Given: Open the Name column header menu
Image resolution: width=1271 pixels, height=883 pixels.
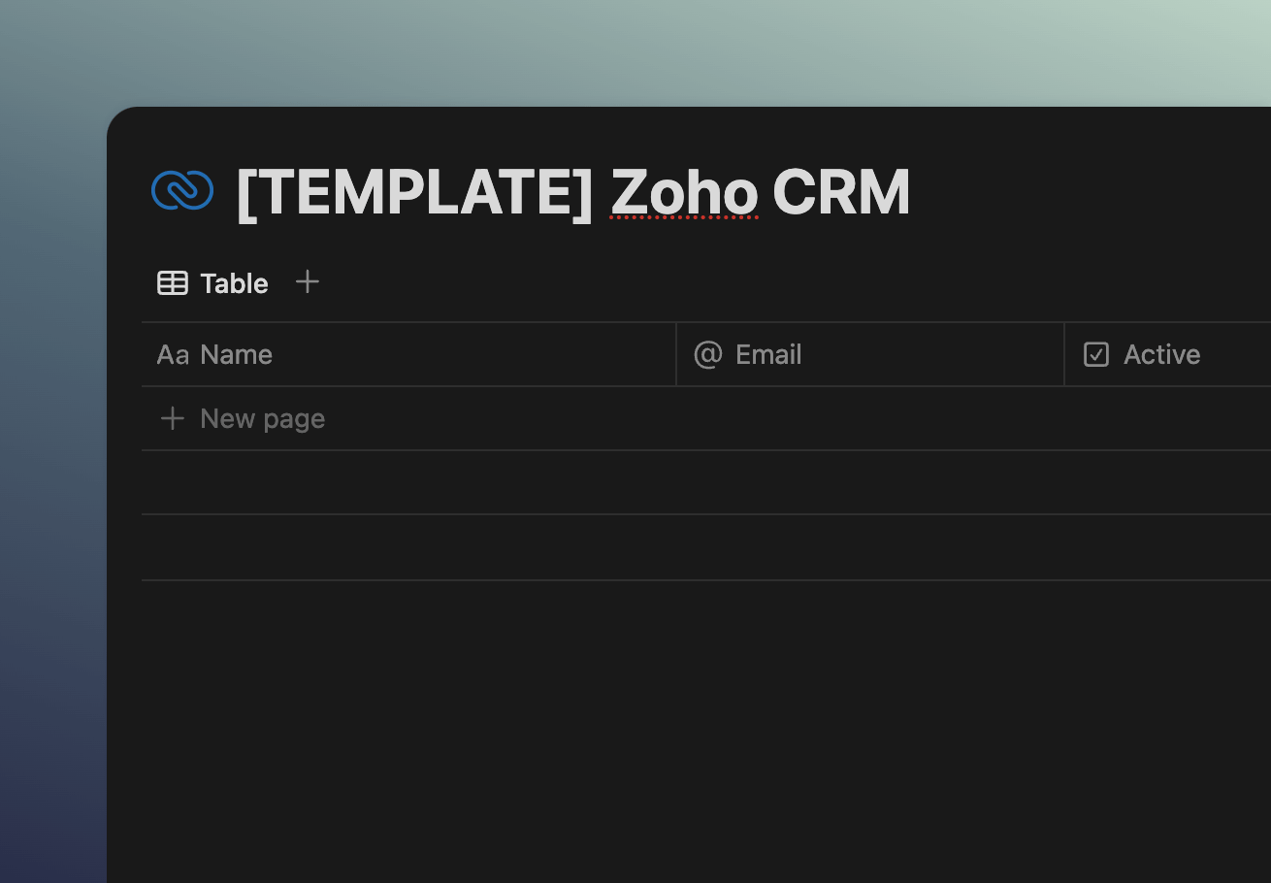Looking at the screenshot, I should [408, 354].
